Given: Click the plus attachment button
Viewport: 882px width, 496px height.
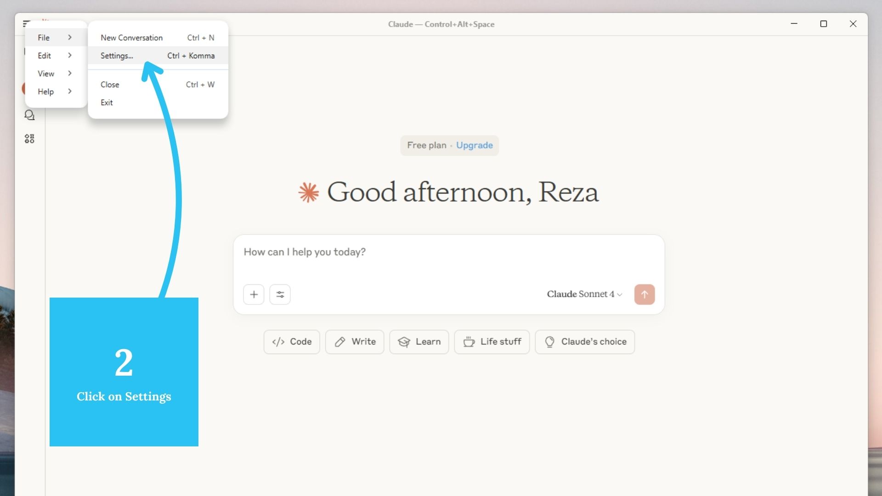Looking at the screenshot, I should 254,294.
